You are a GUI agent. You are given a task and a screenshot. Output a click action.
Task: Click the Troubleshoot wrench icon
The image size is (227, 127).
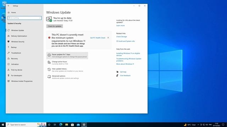(9, 53)
